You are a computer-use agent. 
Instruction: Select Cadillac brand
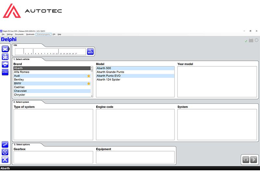[x=52, y=87]
